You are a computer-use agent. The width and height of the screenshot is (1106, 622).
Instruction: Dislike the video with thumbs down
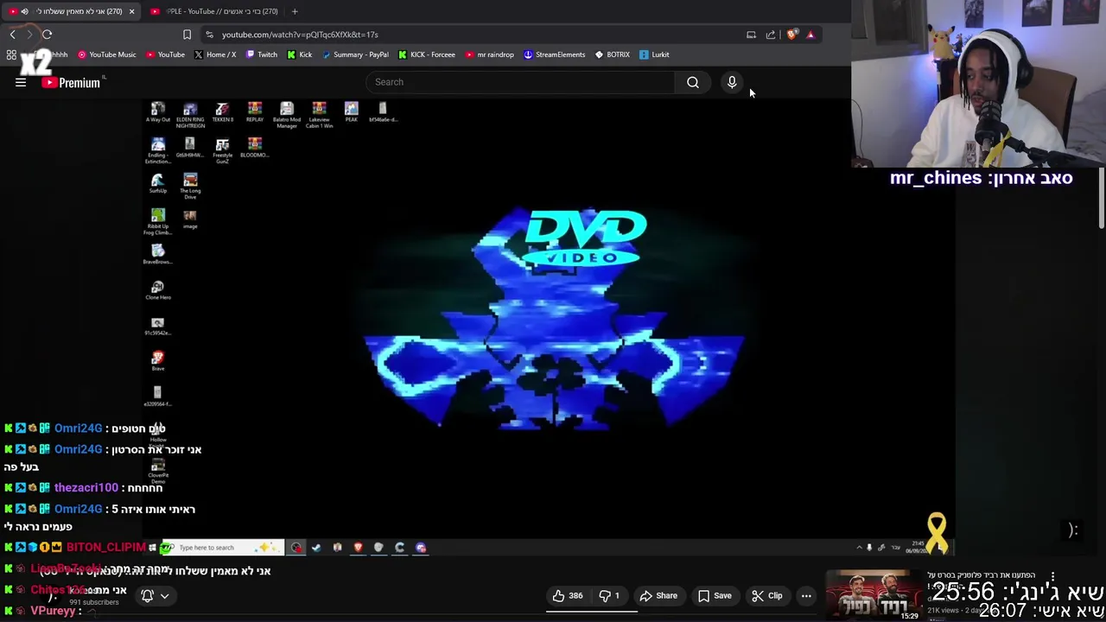[610, 595]
